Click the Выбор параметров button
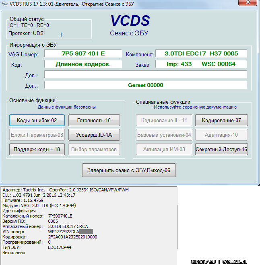 tap(94, 149)
